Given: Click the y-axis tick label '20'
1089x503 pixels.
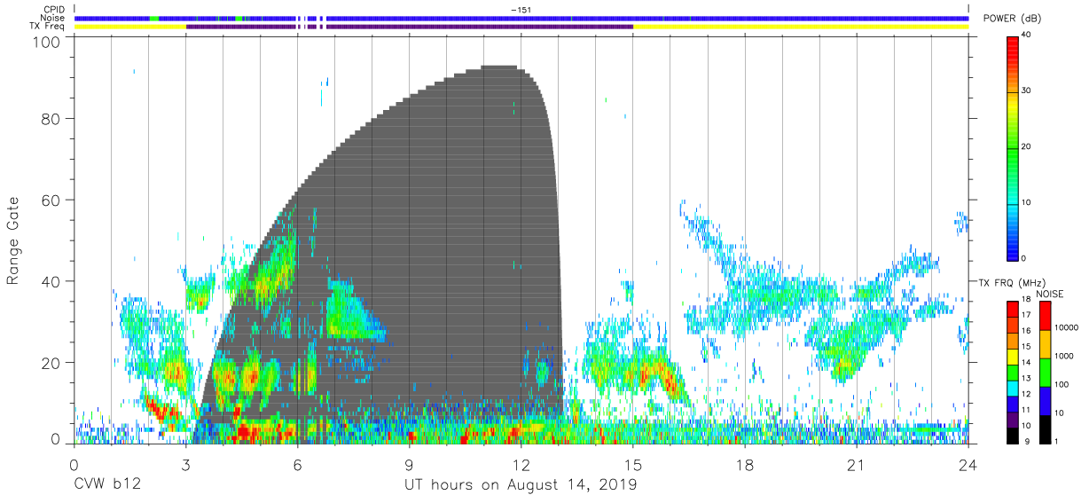Looking at the screenshot, I should click(x=51, y=363).
